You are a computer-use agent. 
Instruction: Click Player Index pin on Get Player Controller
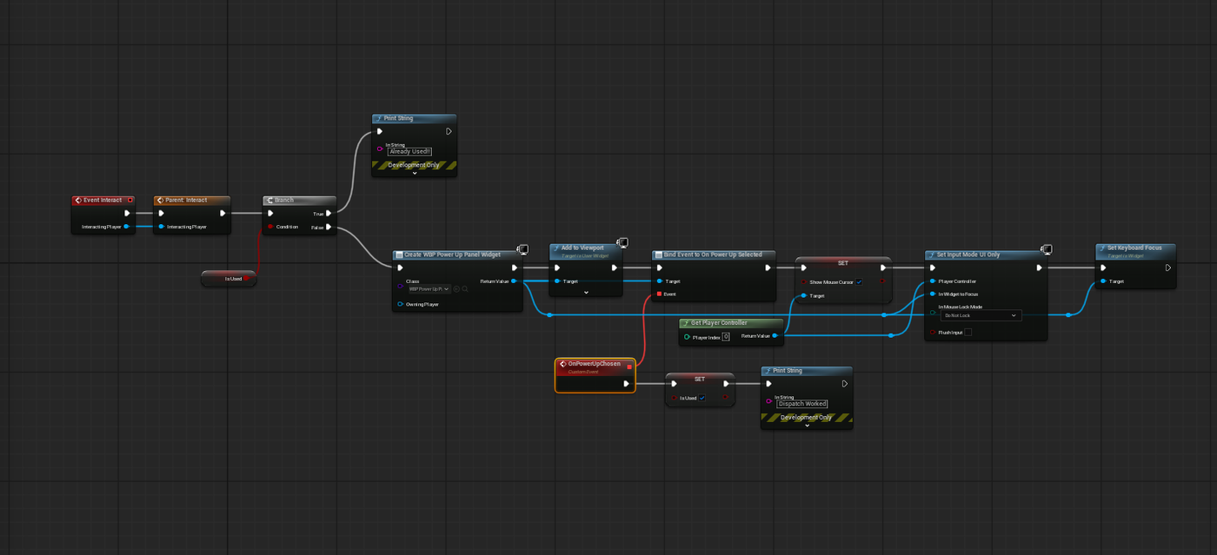point(686,336)
